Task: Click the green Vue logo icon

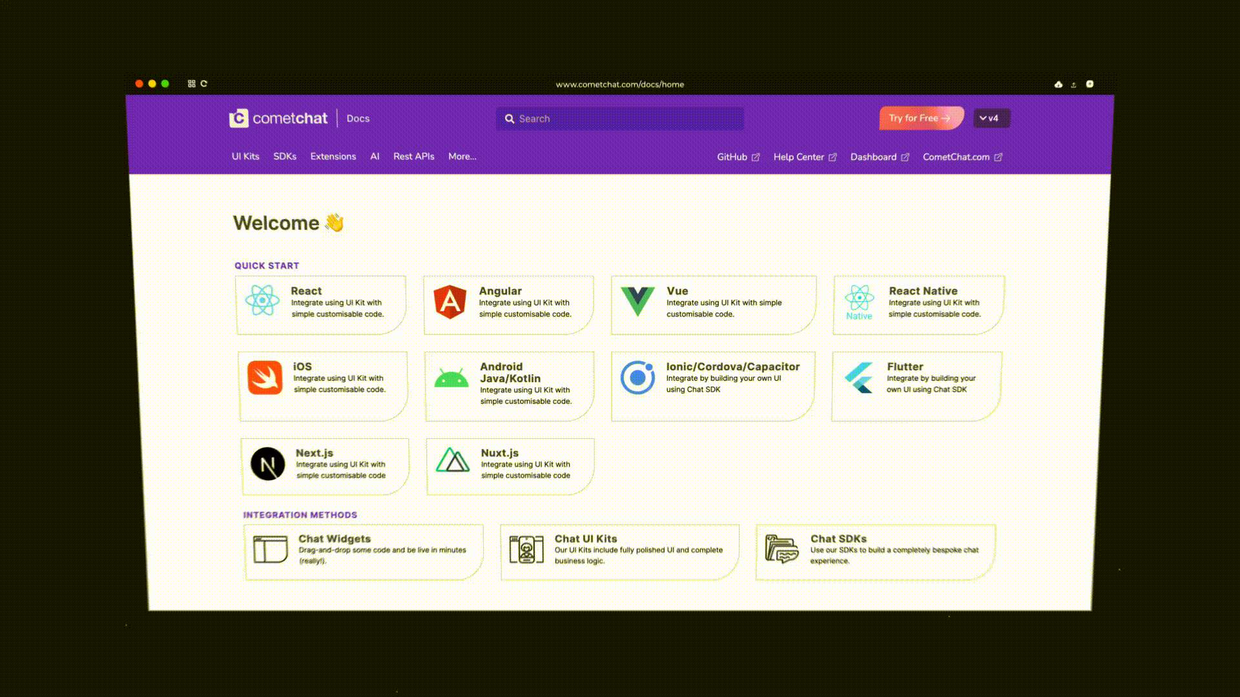Action: tap(637, 301)
